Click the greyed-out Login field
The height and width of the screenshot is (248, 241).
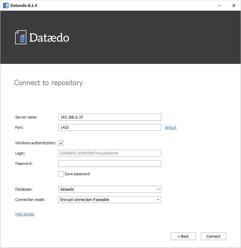tap(110, 153)
